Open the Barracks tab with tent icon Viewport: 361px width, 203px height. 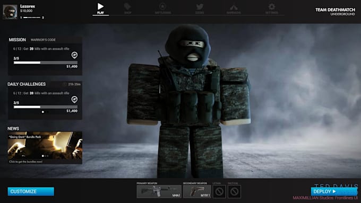(234, 9)
